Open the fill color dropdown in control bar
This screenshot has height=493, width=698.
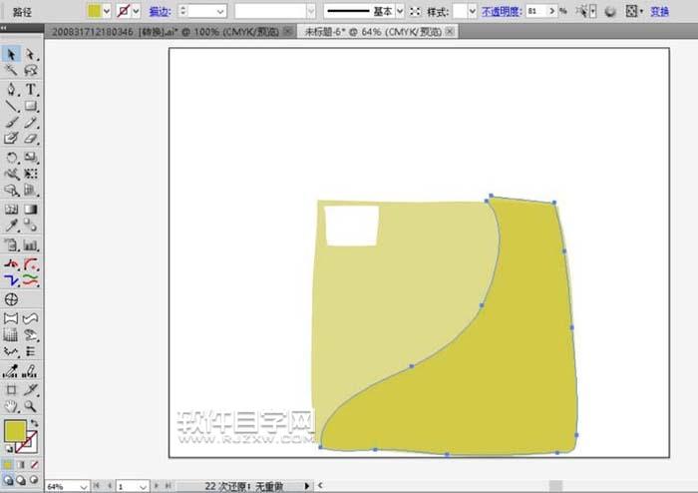pos(108,11)
